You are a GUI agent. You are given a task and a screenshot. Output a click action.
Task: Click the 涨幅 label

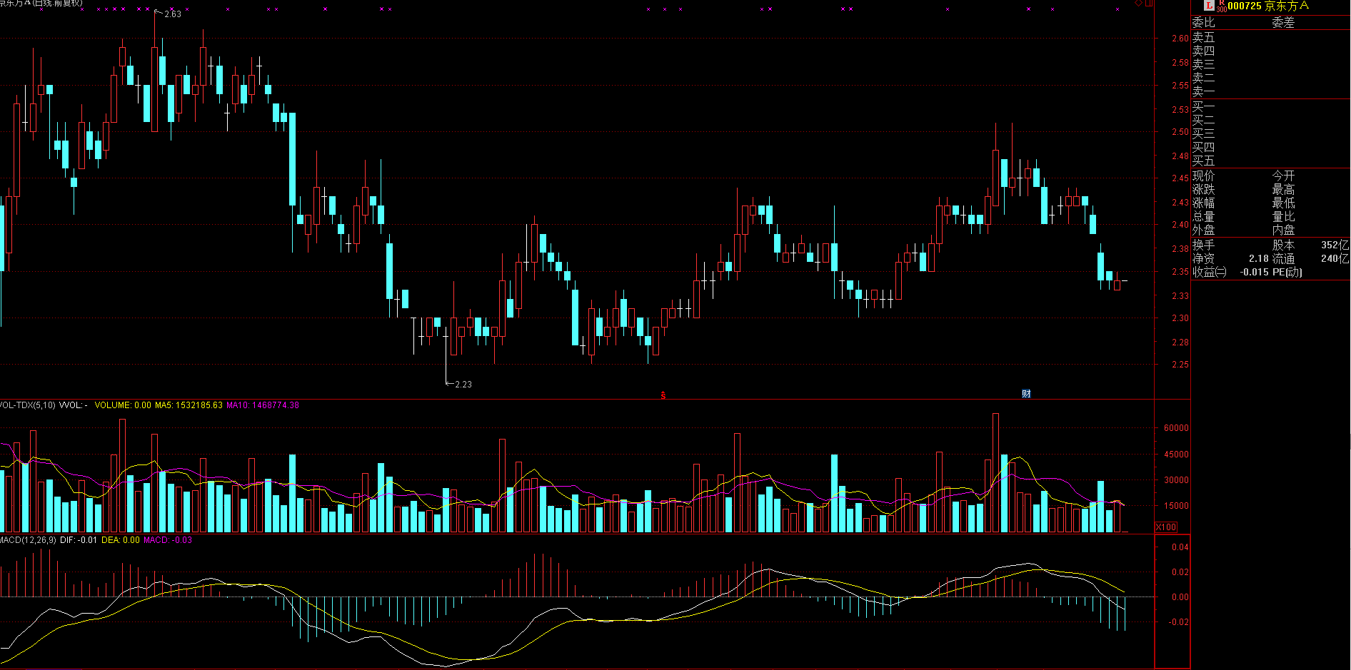(x=1203, y=203)
